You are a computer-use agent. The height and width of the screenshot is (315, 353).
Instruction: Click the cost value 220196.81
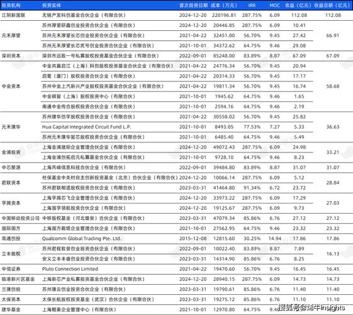click(x=224, y=15)
